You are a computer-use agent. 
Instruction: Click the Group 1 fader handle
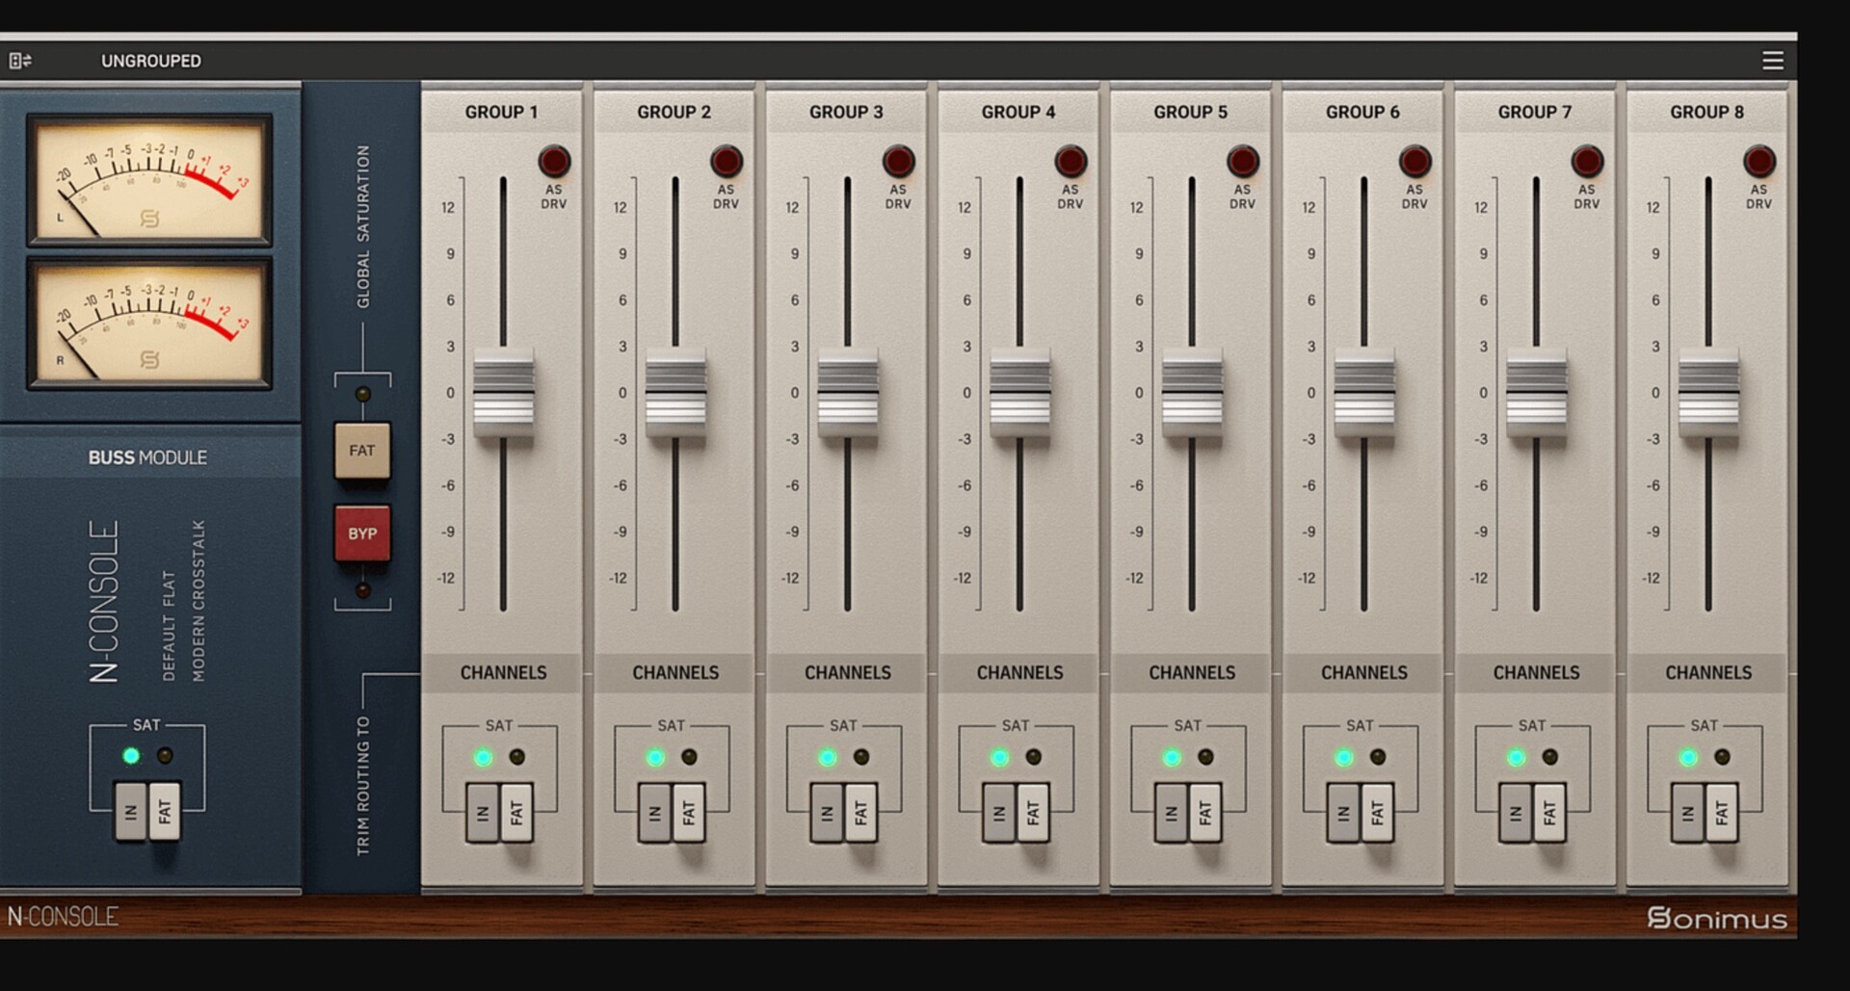(x=503, y=393)
